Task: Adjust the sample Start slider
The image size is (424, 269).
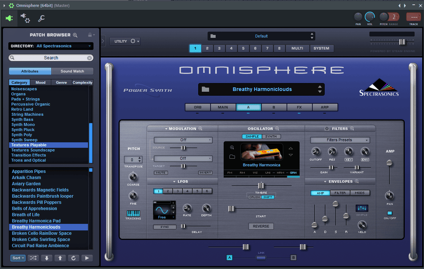Action: (x=231, y=209)
